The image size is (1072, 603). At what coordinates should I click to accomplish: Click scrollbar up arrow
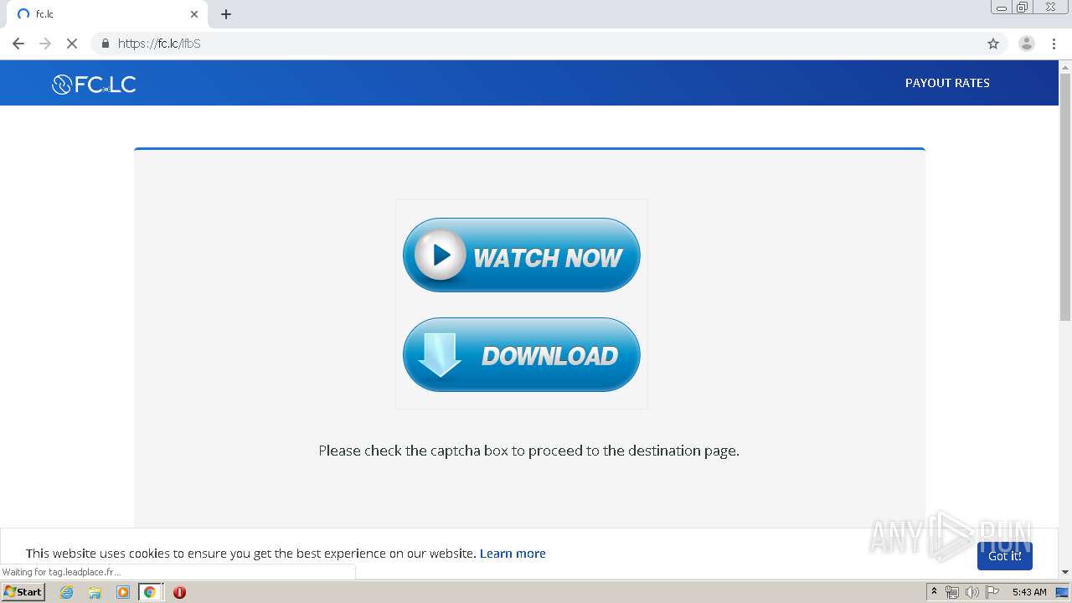pyautogui.click(x=1065, y=66)
